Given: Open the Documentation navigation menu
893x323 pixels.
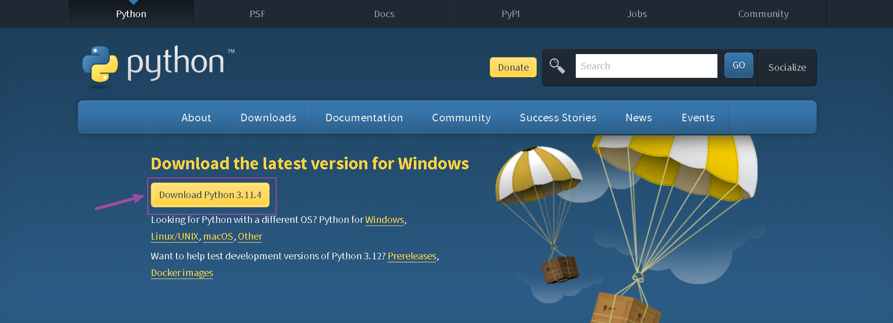Looking at the screenshot, I should point(364,117).
